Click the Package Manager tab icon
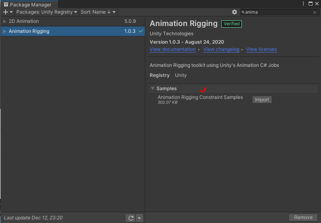 coord(6,4)
